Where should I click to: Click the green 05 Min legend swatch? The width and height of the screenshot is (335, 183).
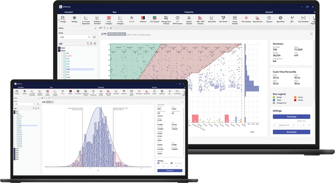coord(274,97)
